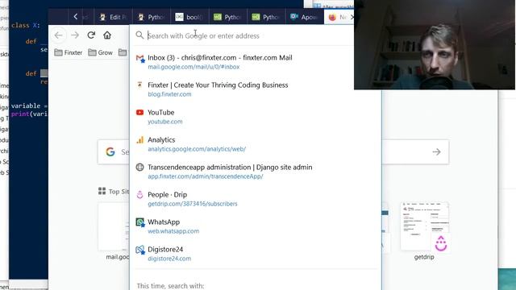Open Transcendenceapp administration Django site admin
The width and height of the screenshot is (516, 290).
click(x=230, y=167)
